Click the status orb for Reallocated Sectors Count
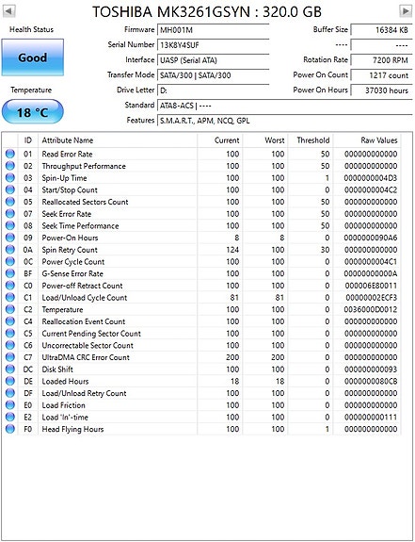415x542 pixels. pos(10,202)
